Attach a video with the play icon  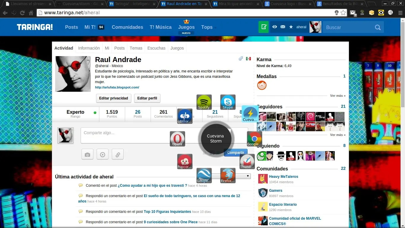pyautogui.click(x=103, y=154)
